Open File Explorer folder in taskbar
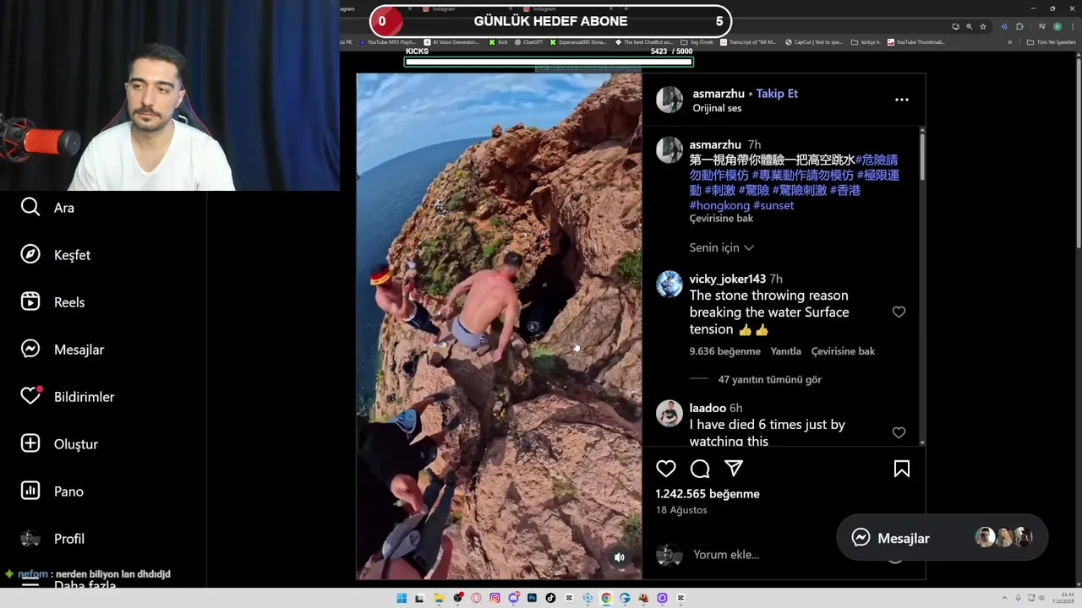This screenshot has height=608, width=1082. click(x=440, y=598)
